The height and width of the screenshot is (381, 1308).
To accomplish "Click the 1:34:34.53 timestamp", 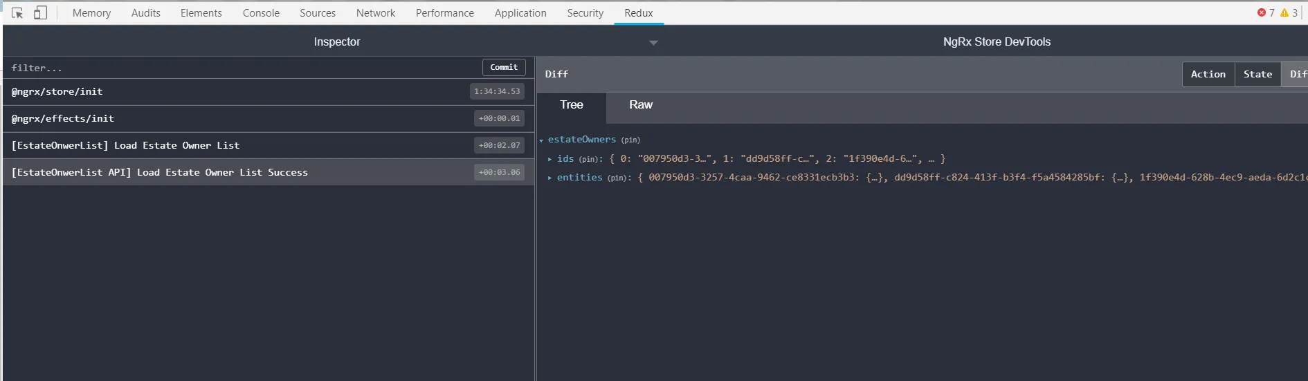I will [x=497, y=91].
